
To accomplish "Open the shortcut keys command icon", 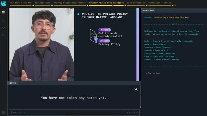I will pyautogui.click(x=4, y=35).
